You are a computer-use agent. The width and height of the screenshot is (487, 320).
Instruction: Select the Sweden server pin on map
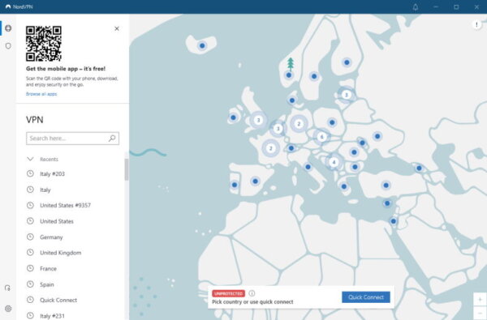click(x=314, y=76)
